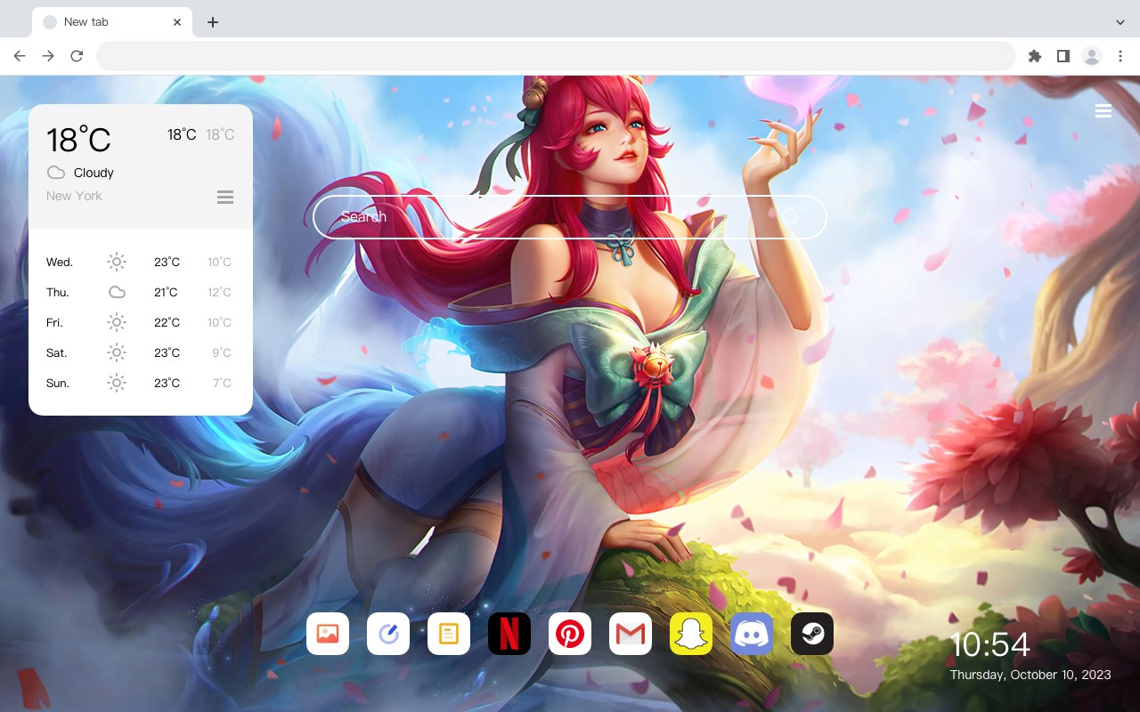Click the 10:54 clock display
1140x712 pixels.
coord(990,644)
